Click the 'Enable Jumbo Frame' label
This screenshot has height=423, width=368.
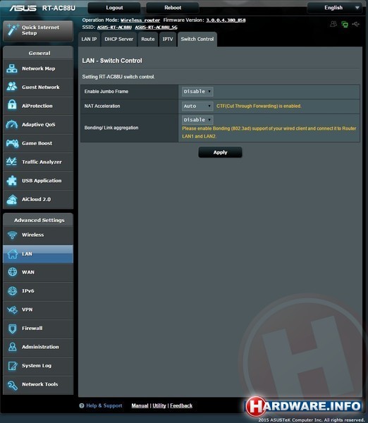click(106, 92)
